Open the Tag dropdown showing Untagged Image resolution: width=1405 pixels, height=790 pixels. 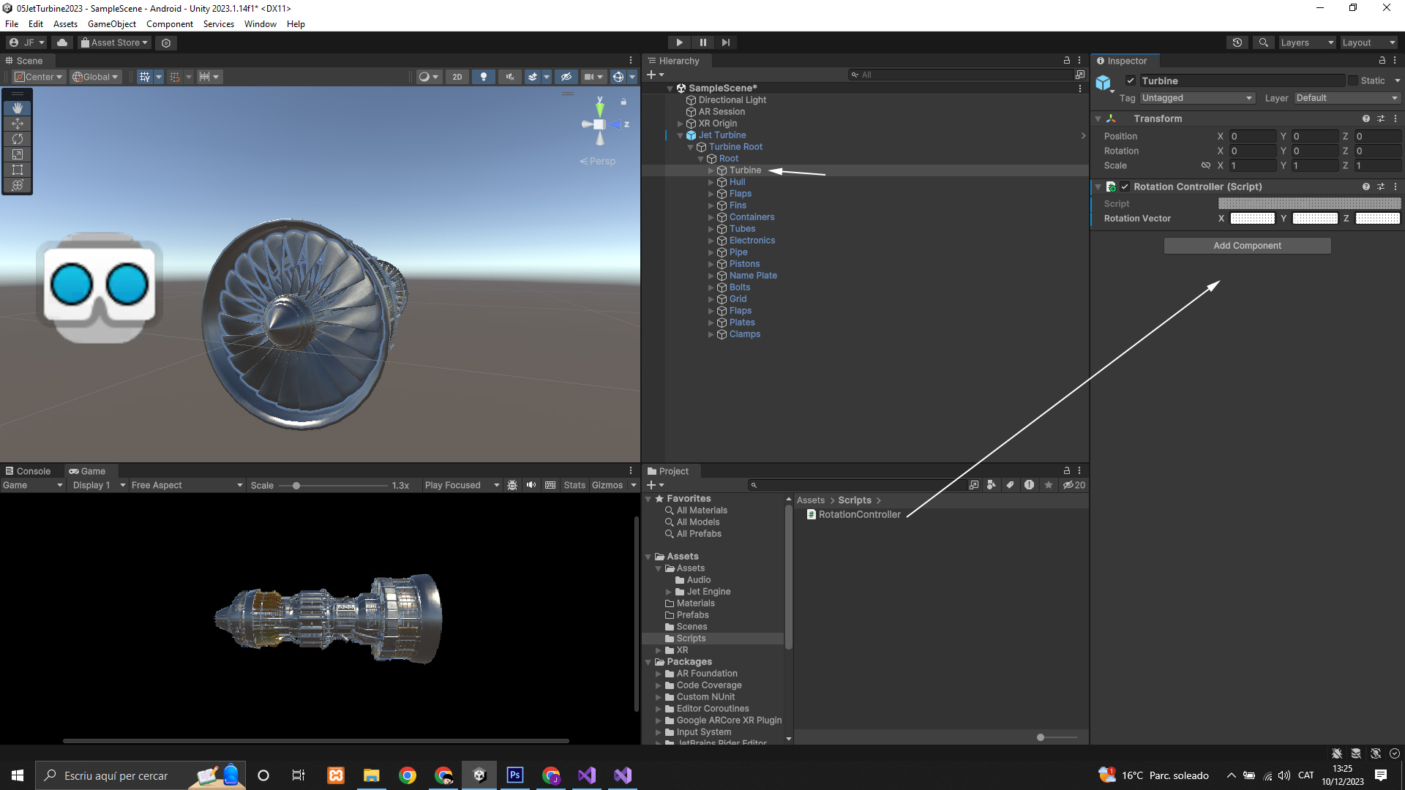pos(1197,98)
